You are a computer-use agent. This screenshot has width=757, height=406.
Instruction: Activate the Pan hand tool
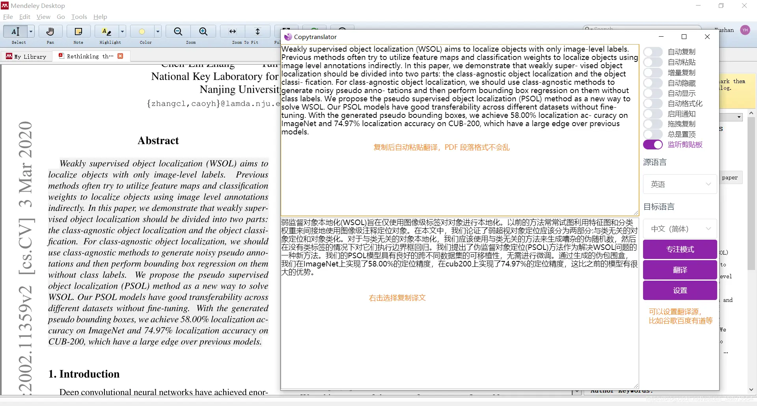point(50,32)
